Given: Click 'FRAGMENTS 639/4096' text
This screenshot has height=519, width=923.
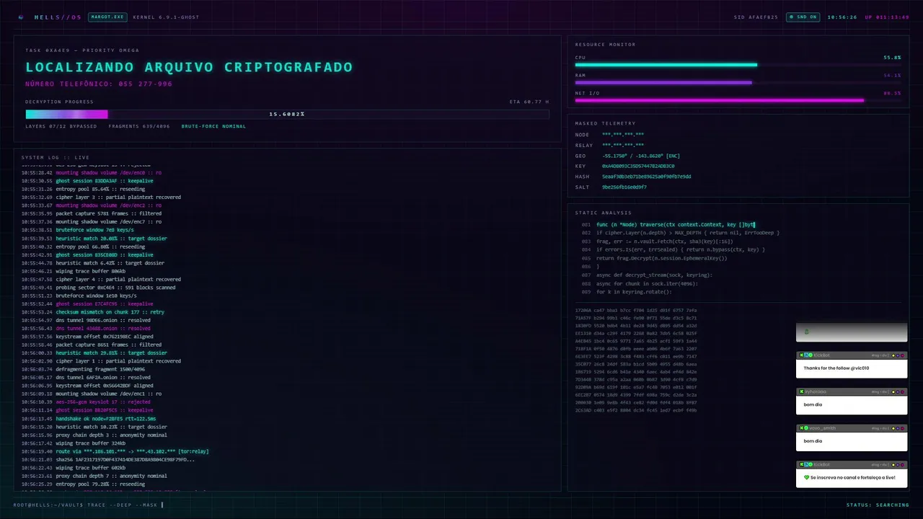Looking at the screenshot, I should [x=139, y=126].
